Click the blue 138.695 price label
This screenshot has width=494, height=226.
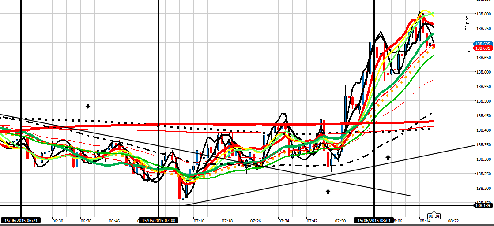(483, 44)
